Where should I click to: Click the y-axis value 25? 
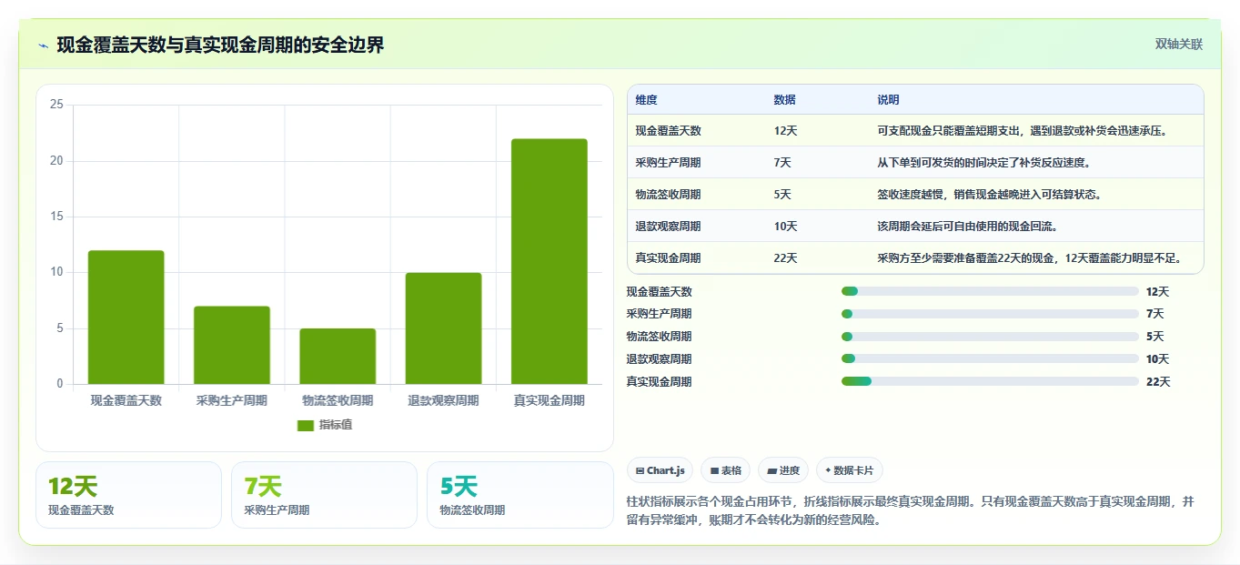[x=56, y=105]
